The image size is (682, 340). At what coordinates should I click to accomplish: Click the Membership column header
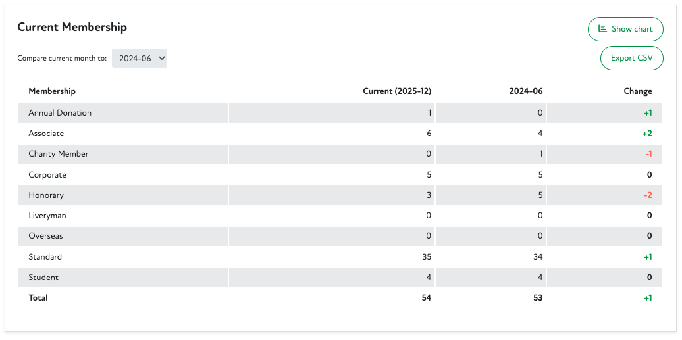click(x=52, y=91)
